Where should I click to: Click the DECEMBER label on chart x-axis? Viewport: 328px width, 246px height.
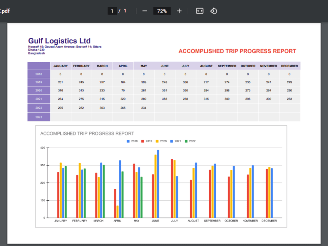click(x=269, y=221)
